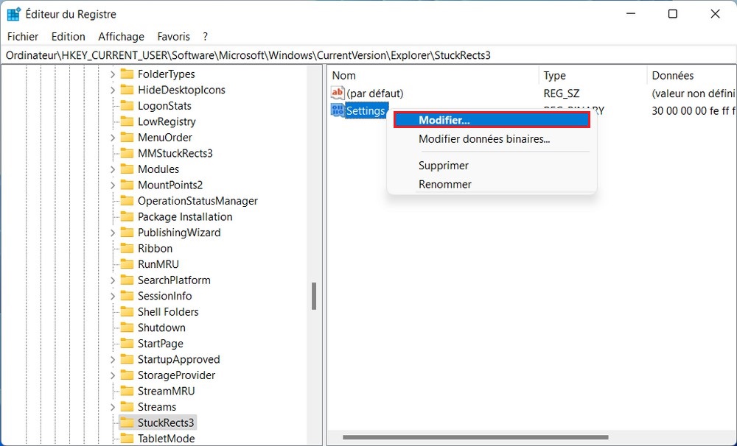Viewport: 737px width, 446px height.
Task: Expand the MountPoints2 key
Action: (x=112, y=185)
